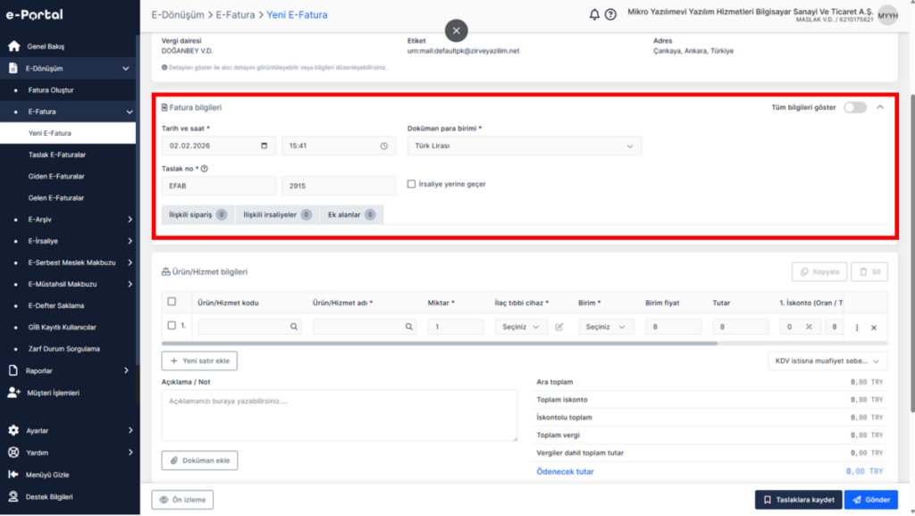The image size is (915, 516).
Task: Click the clock icon in time field
Action: (384, 146)
